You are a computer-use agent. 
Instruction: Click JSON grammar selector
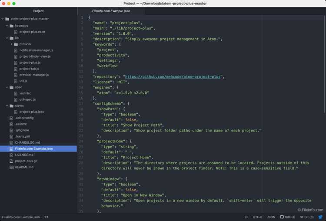pyautogui.click(x=271, y=217)
